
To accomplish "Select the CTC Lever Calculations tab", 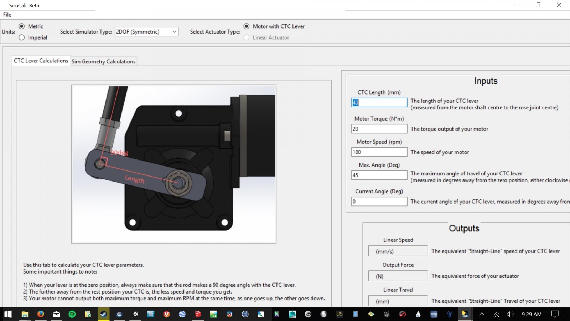I will pos(41,61).
